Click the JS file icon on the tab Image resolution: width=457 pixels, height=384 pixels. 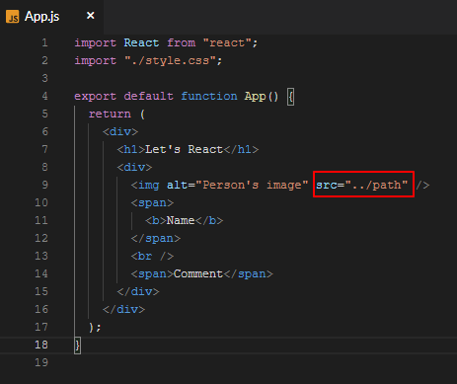pyautogui.click(x=13, y=17)
